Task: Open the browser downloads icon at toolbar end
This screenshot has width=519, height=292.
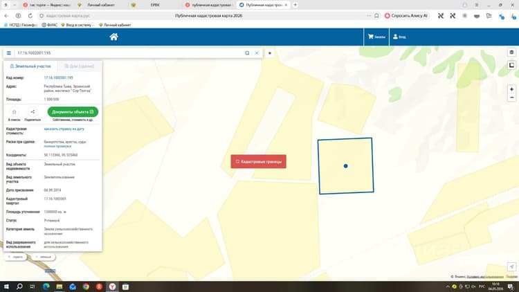Action: coord(513,16)
